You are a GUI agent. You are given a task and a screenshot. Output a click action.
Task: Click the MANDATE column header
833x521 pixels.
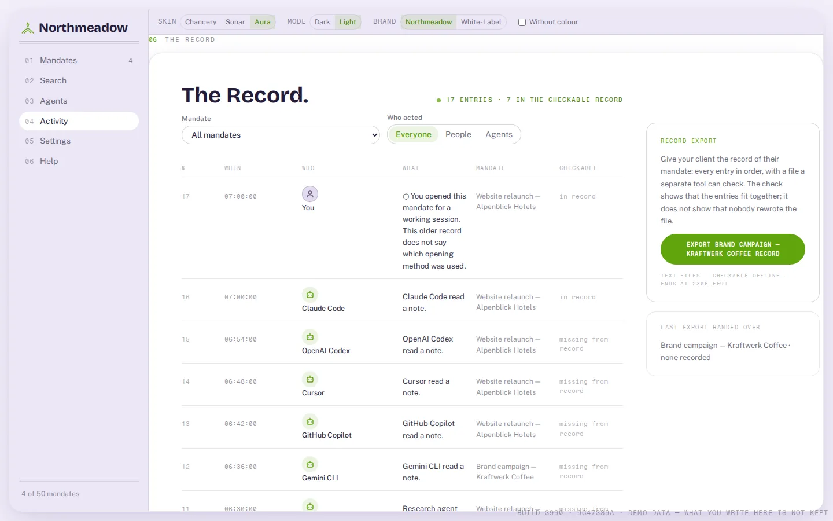click(491, 168)
